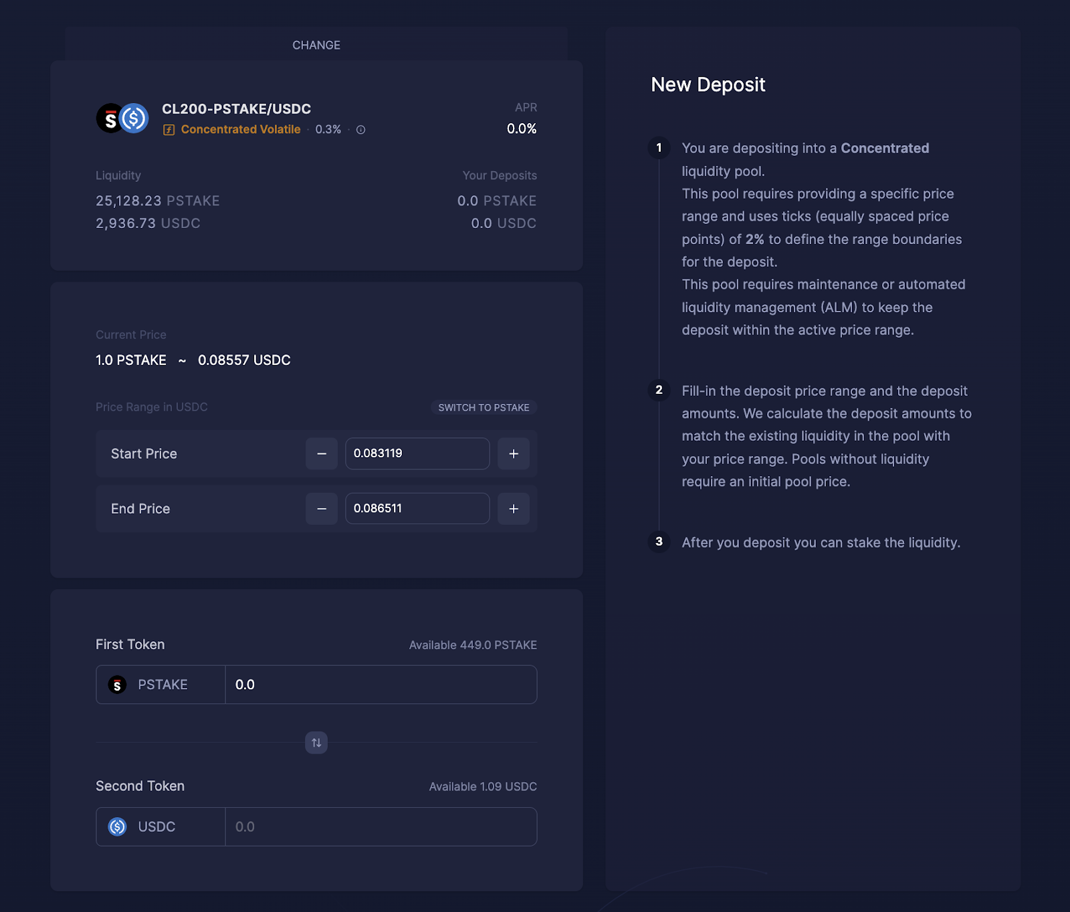Switch price range to PSTAKE
Image resolution: width=1070 pixels, height=912 pixels.
484,407
